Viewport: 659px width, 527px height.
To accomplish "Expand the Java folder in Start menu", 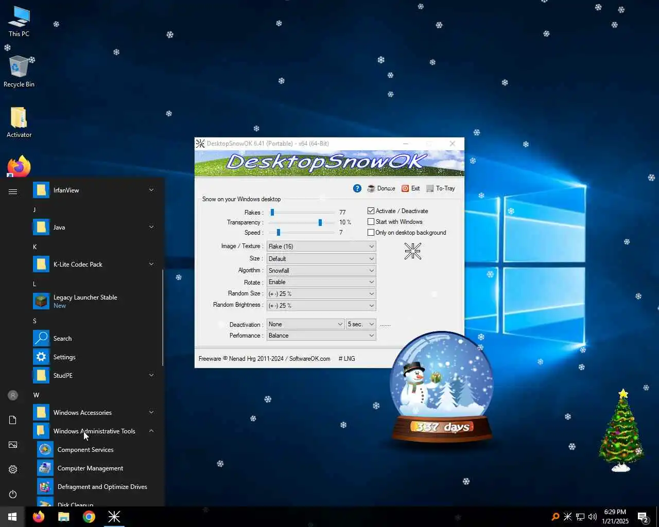I will pyautogui.click(x=95, y=227).
